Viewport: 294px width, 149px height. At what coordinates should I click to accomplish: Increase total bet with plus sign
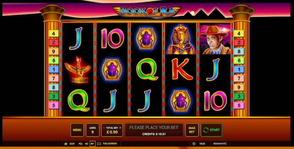click(x=120, y=128)
